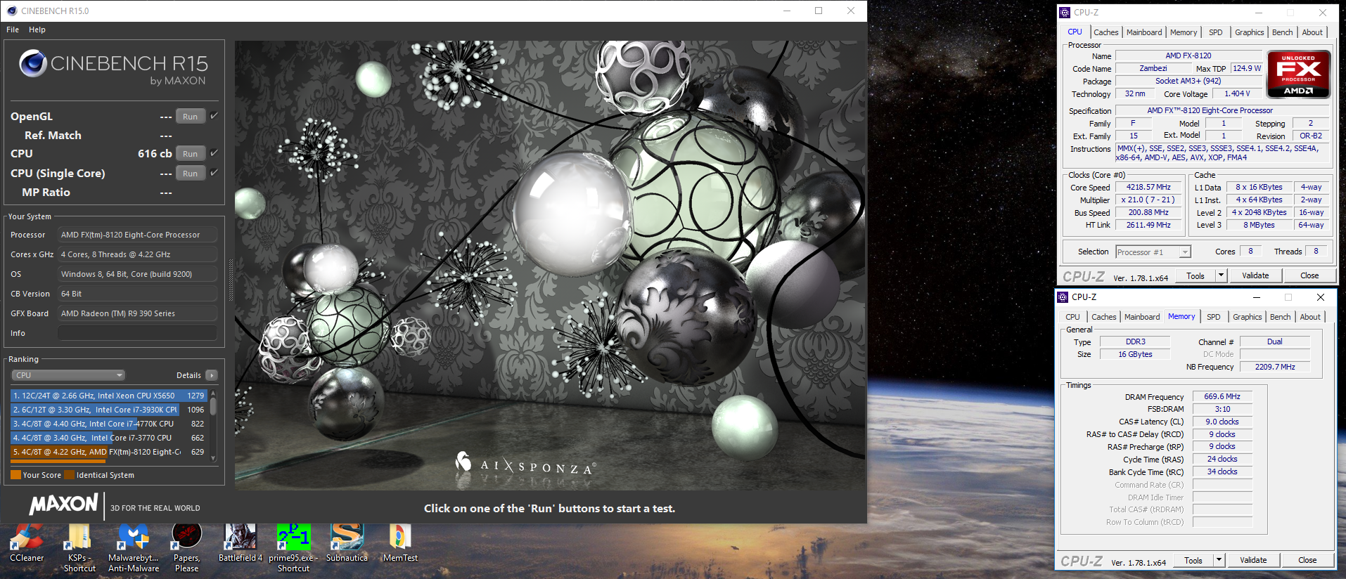Toggle the OpenGL test checkmark
This screenshot has height=579, width=1346.
pyautogui.click(x=214, y=116)
